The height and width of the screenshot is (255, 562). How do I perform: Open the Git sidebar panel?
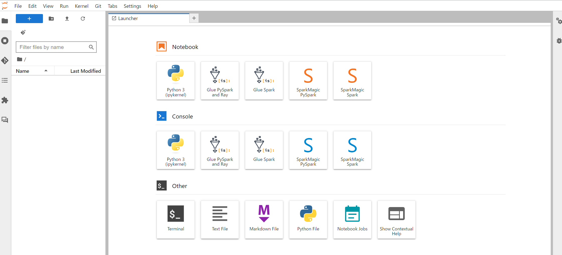tap(5, 60)
